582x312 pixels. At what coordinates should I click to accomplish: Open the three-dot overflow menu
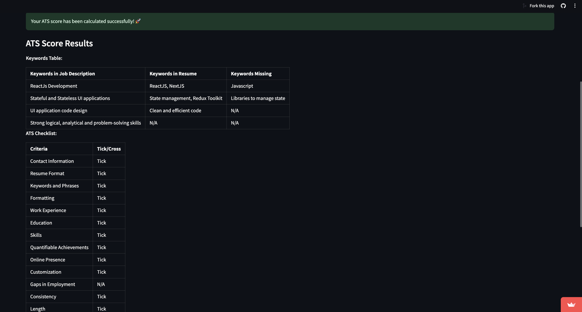click(x=575, y=5)
